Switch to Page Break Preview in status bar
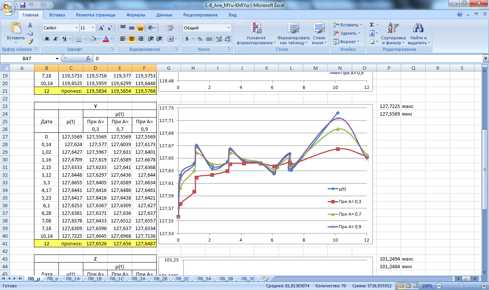 point(415,286)
